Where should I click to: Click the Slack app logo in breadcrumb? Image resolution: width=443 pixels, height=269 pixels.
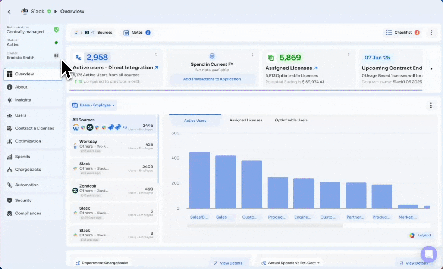pos(25,11)
